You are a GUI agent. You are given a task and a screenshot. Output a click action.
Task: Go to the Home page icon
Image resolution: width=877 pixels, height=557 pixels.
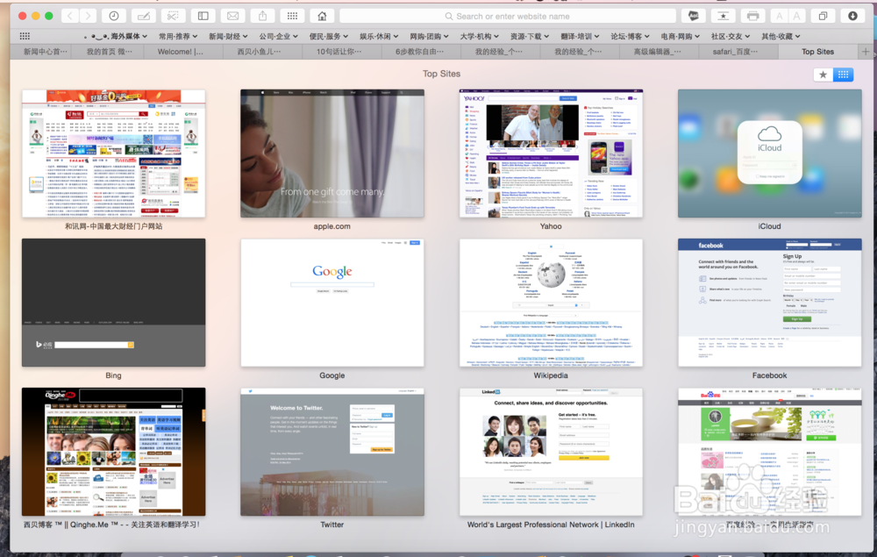pos(322,16)
